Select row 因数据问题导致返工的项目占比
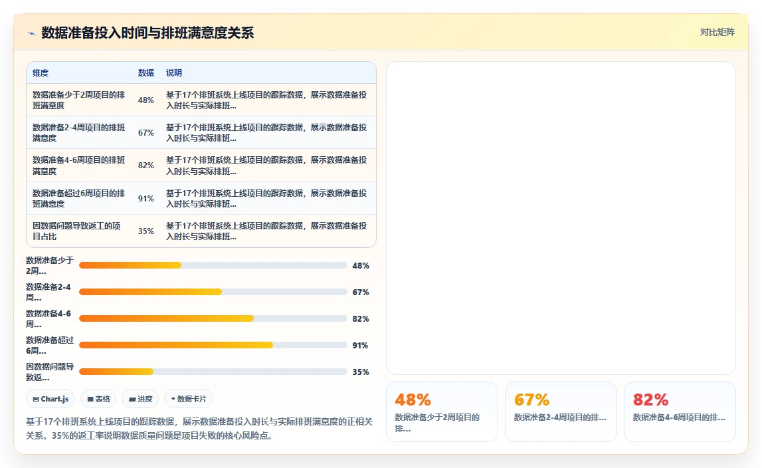This screenshot has height=468, width=762. coord(201,231)
